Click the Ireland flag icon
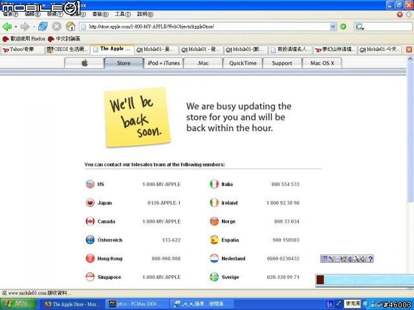414x310 pixels. pos(214,203)
